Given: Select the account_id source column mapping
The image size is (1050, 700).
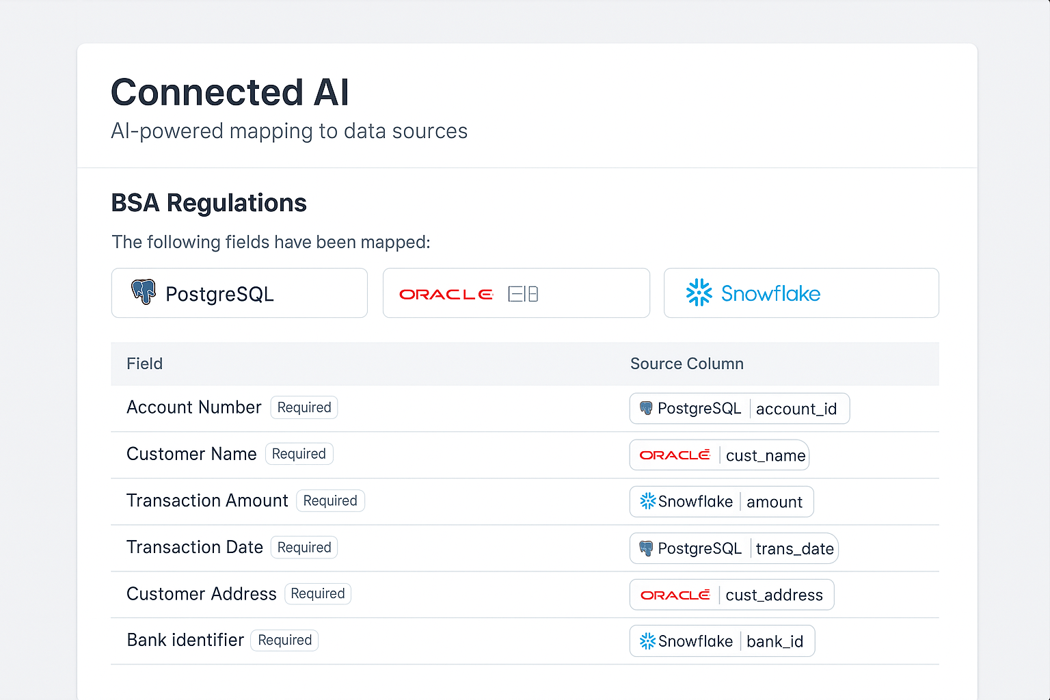Looking at the screenshot, I should [739, 408].
